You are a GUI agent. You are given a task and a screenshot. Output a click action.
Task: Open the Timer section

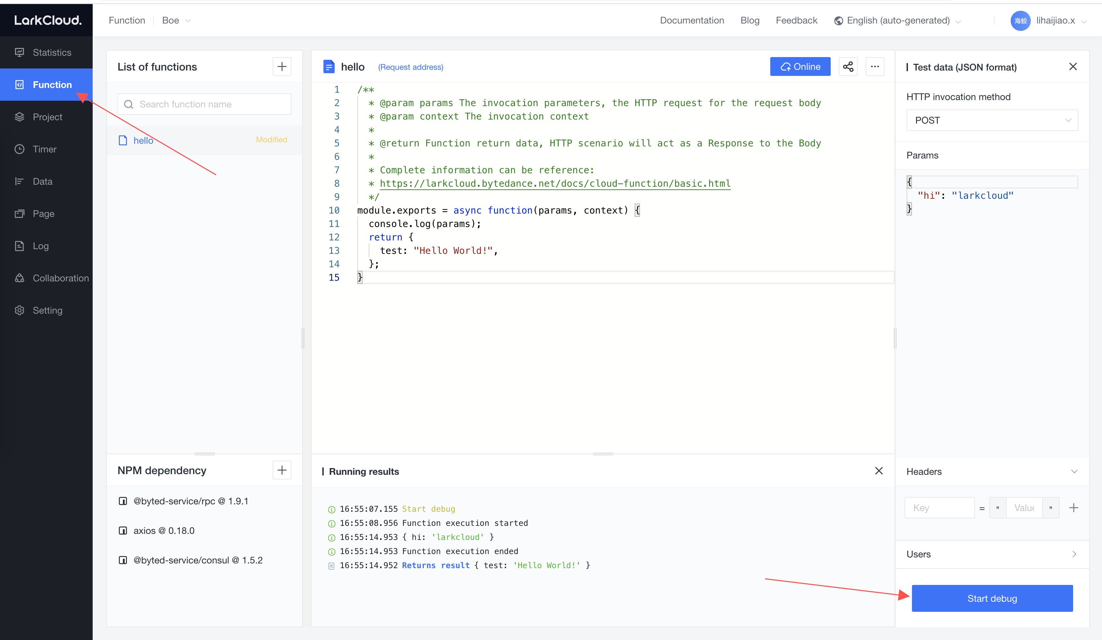coord(46,149)
